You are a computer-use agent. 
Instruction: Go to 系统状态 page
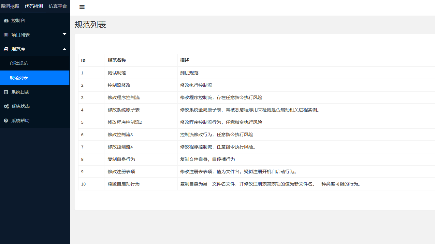[21, 106]
